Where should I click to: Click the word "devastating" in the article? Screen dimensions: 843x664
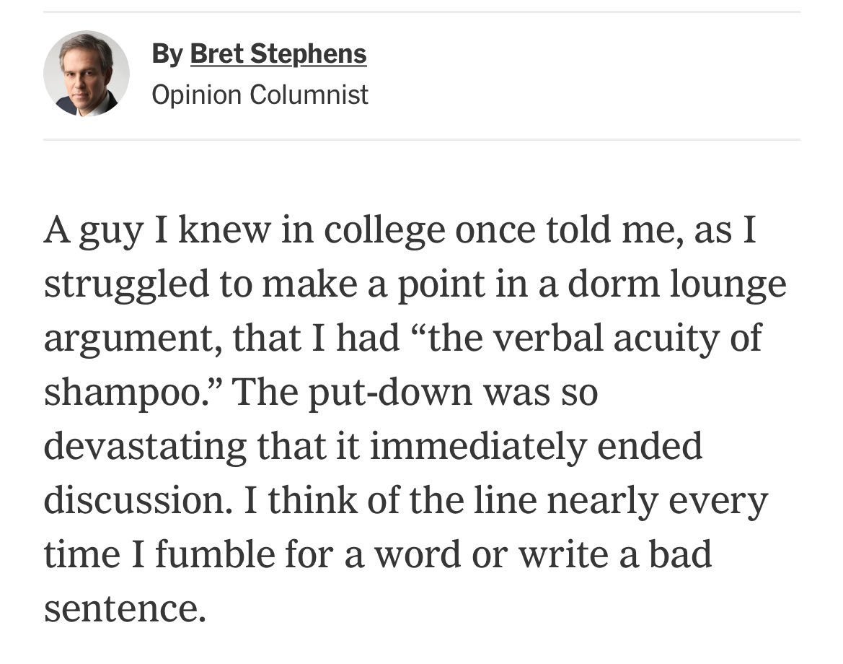[145, 446]
